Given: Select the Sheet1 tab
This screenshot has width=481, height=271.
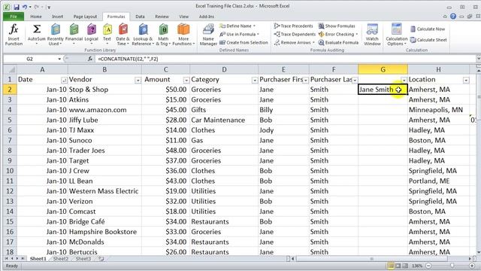Looking at the screenshot, I should click(38, 259).
